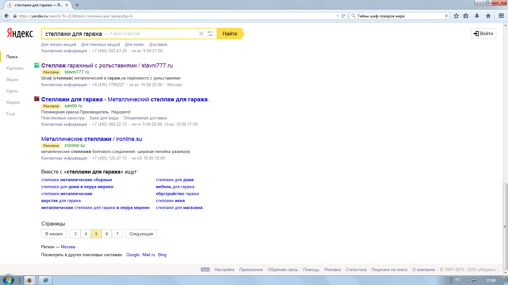Screen dimensions: 508x285
Task: Open 'Металлические стеллажи / ironline.su' result
Action: click(92, 139)
